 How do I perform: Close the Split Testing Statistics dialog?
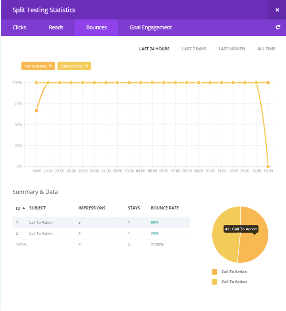click(x=277, y=10)
